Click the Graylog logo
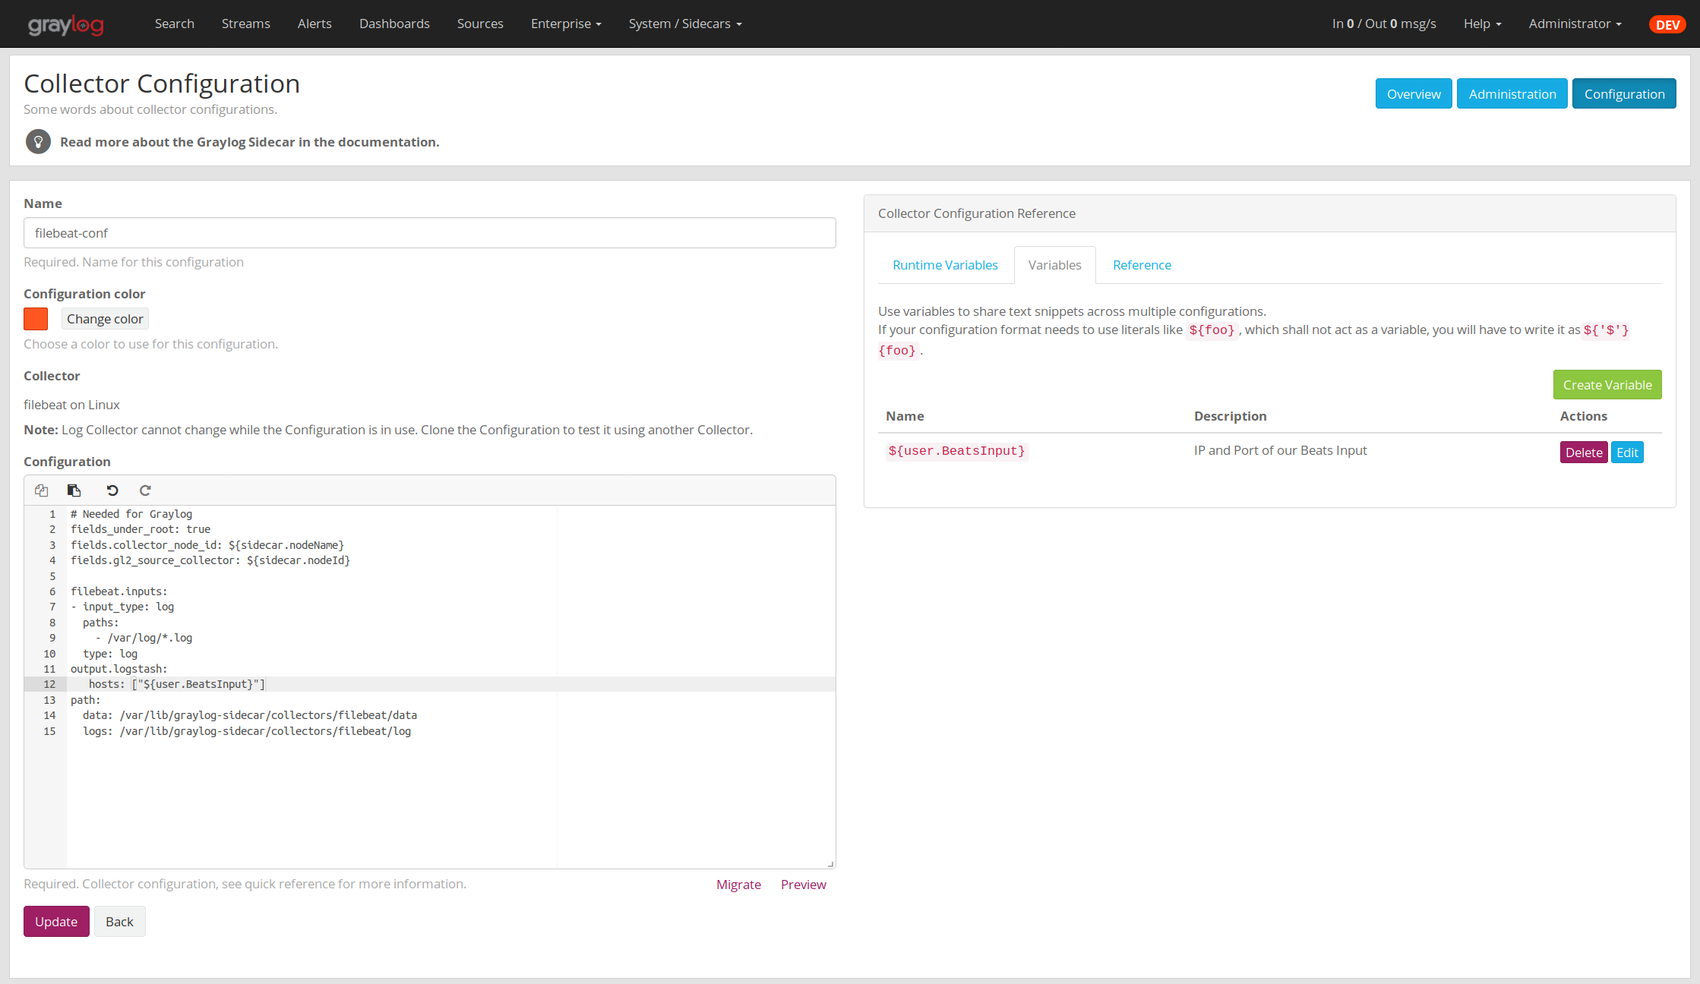The width and height of the screenshot is (1700, 984). pos(66,24)
